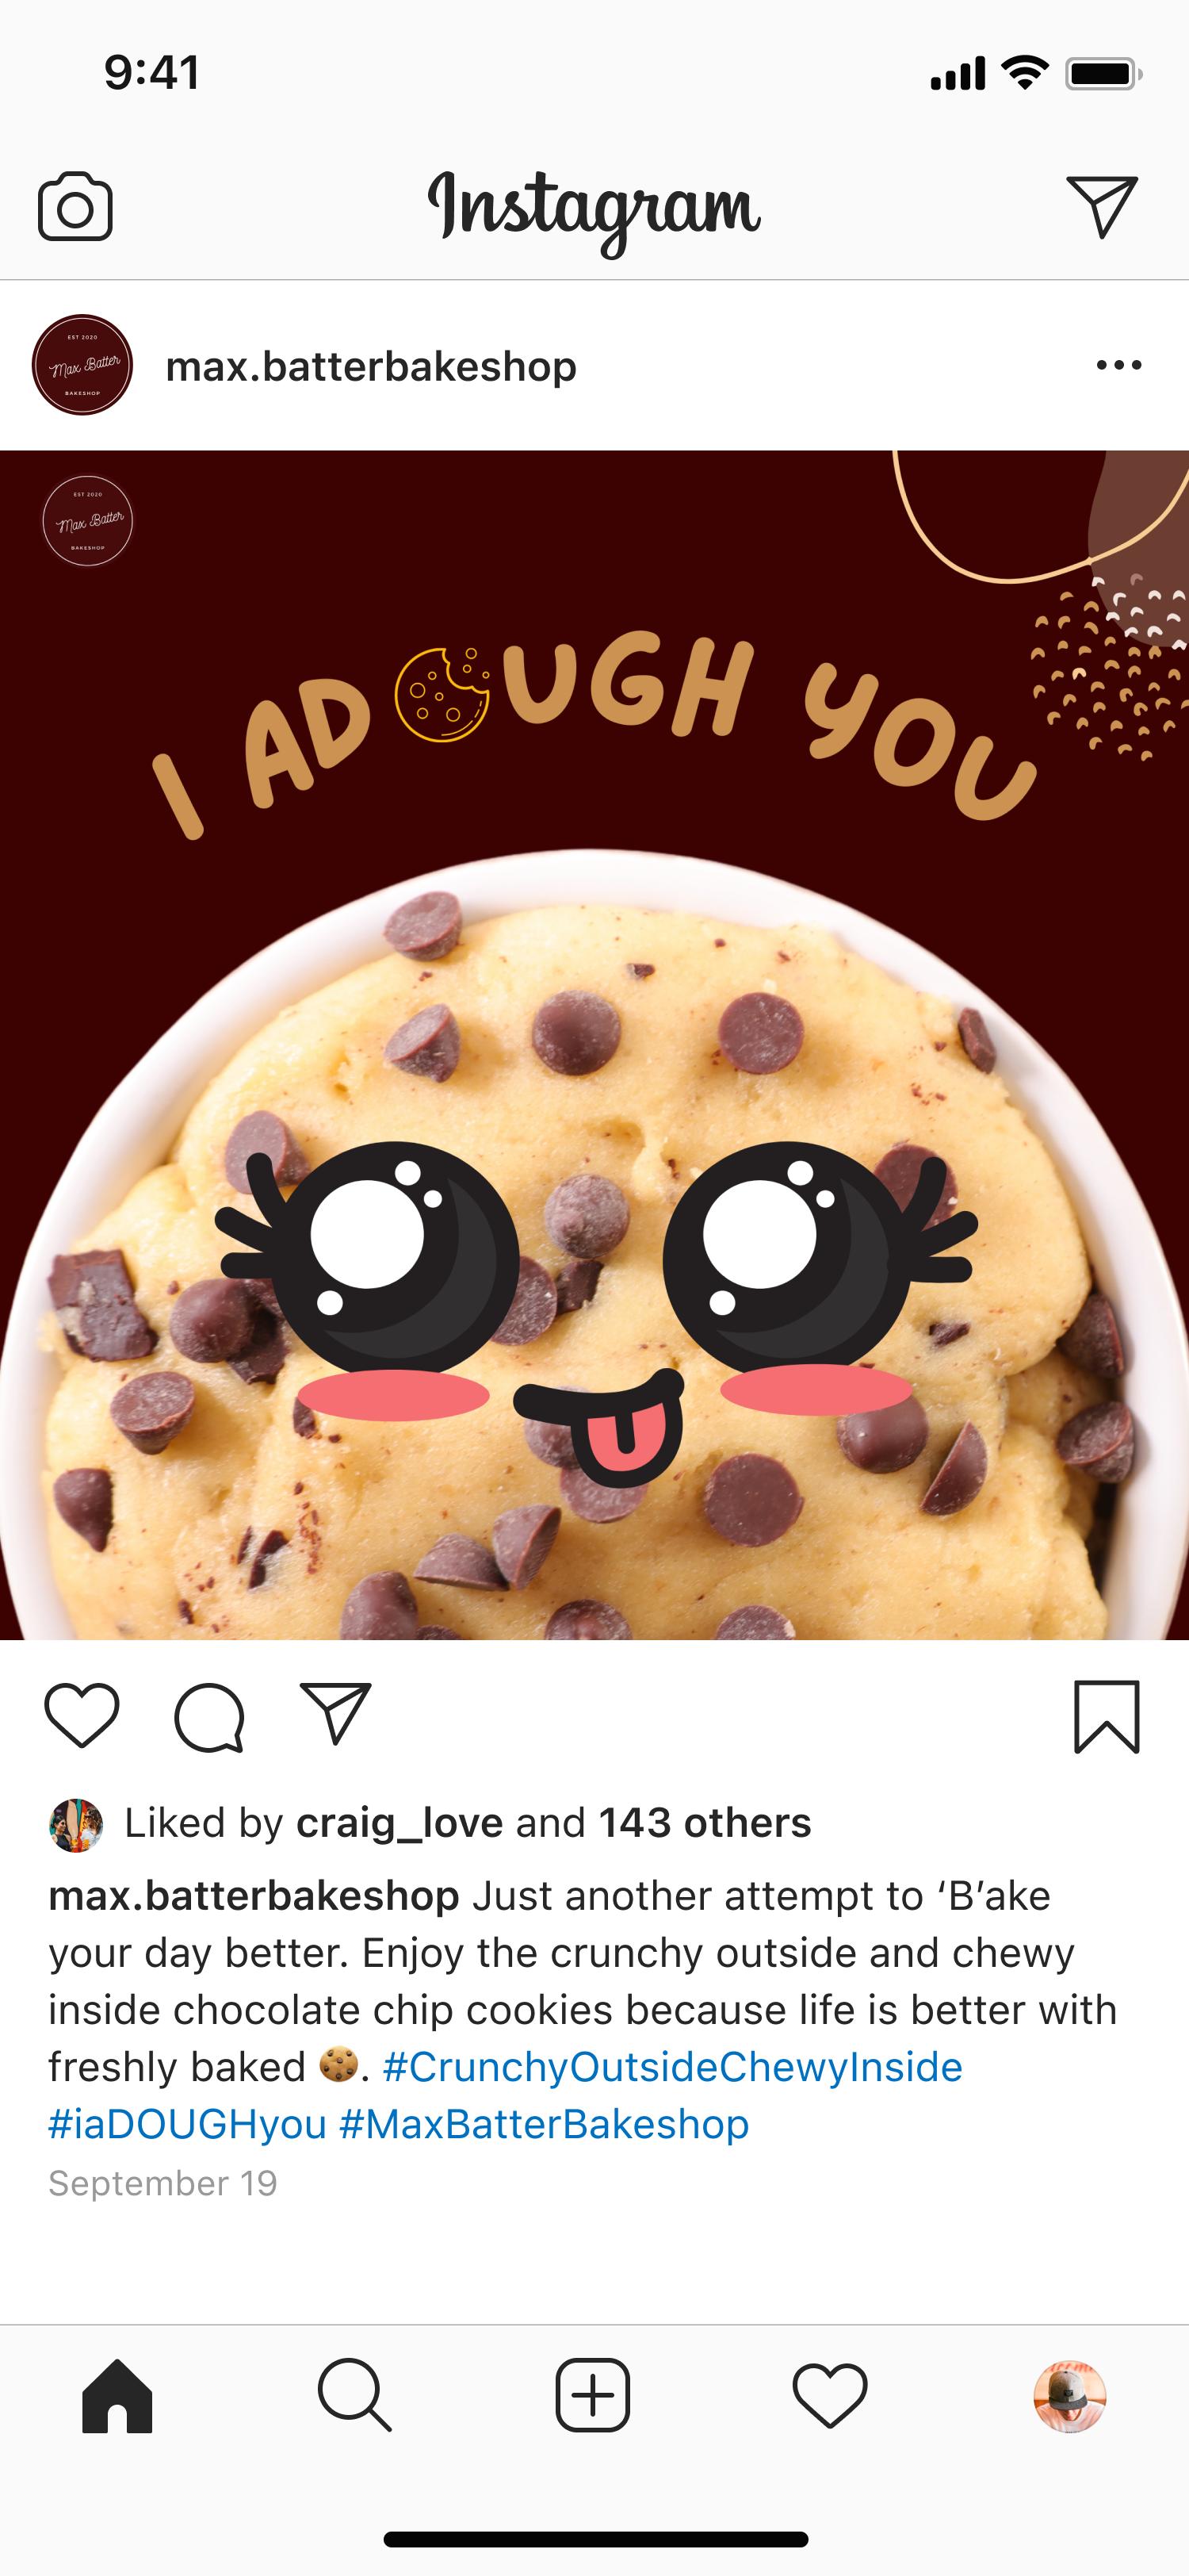
Task: Open direct messages paper plane icon
Action: pos(1102,206)
